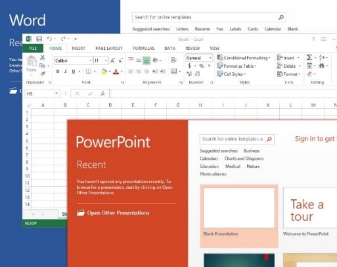
Task: Open the FILE tab in Excel
Action: pos(33,48)
